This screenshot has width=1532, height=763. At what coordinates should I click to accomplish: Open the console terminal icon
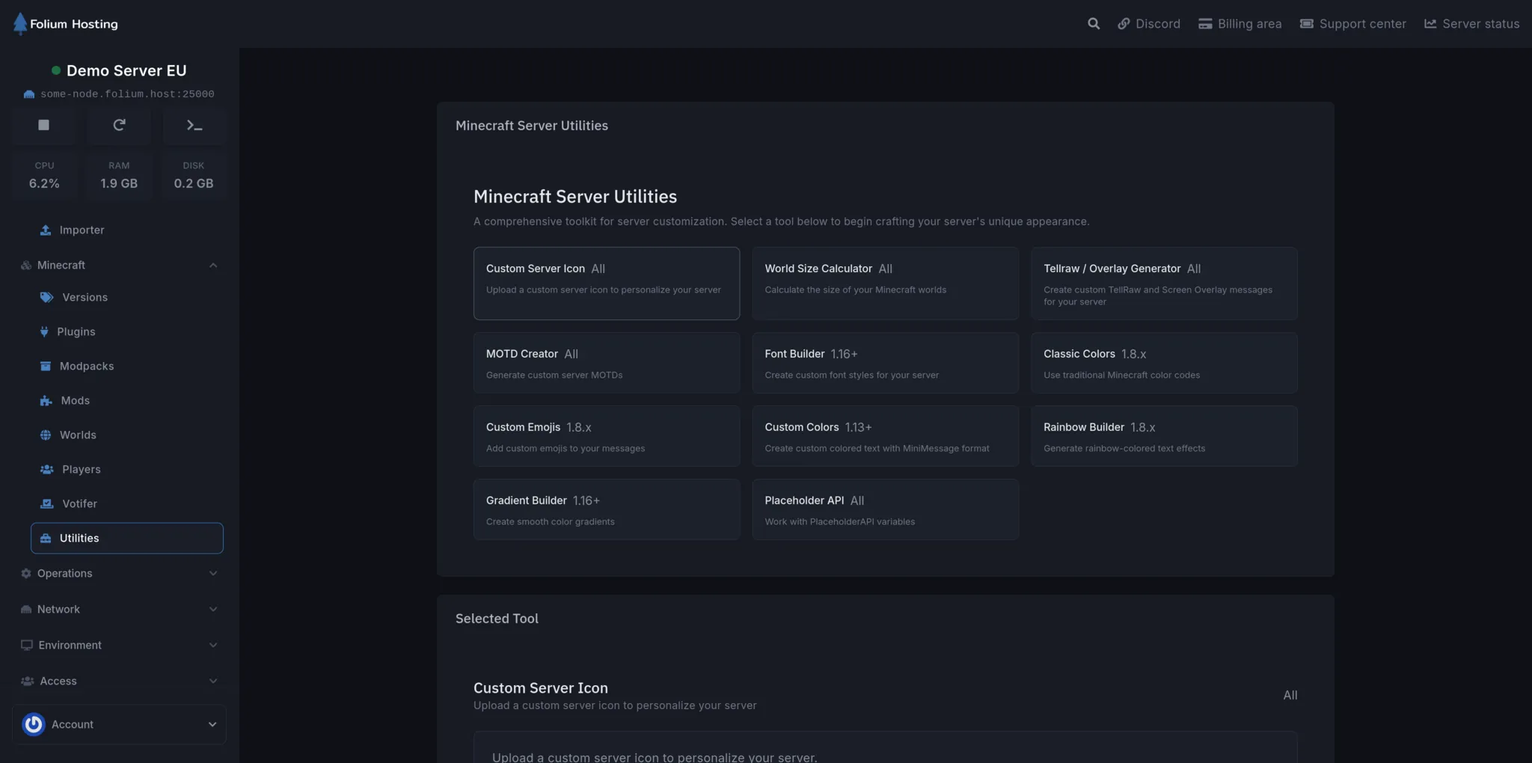tap(194, 125)
